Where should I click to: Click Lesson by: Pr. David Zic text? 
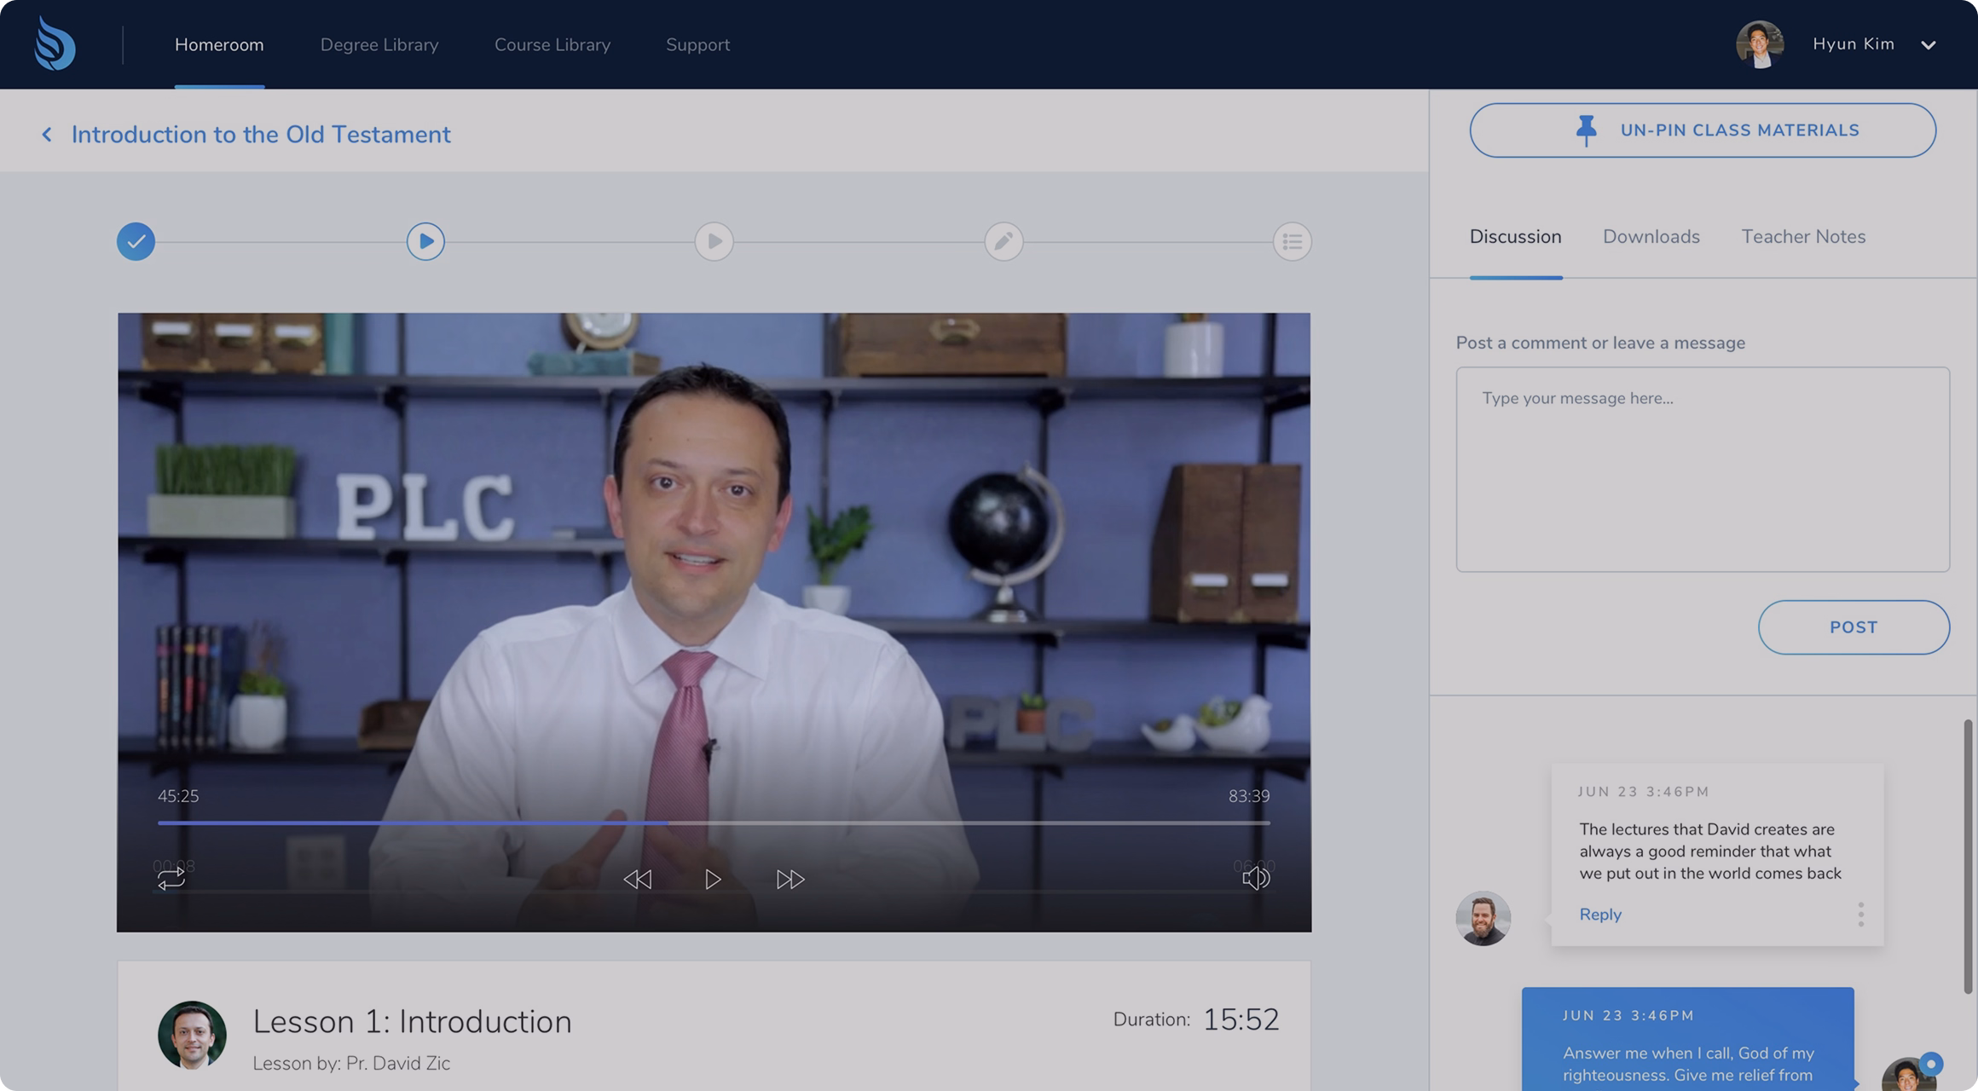pyautogui.click(x=351, y=1063)
